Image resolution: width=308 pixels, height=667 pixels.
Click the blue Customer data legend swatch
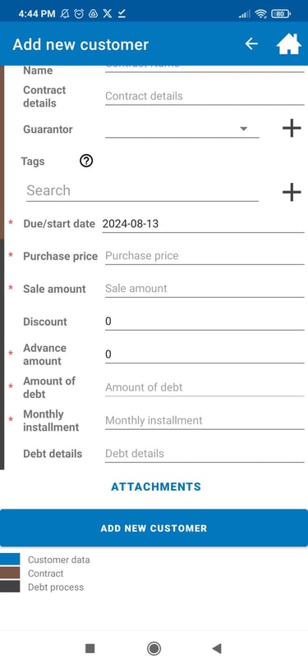pos(10,559)
